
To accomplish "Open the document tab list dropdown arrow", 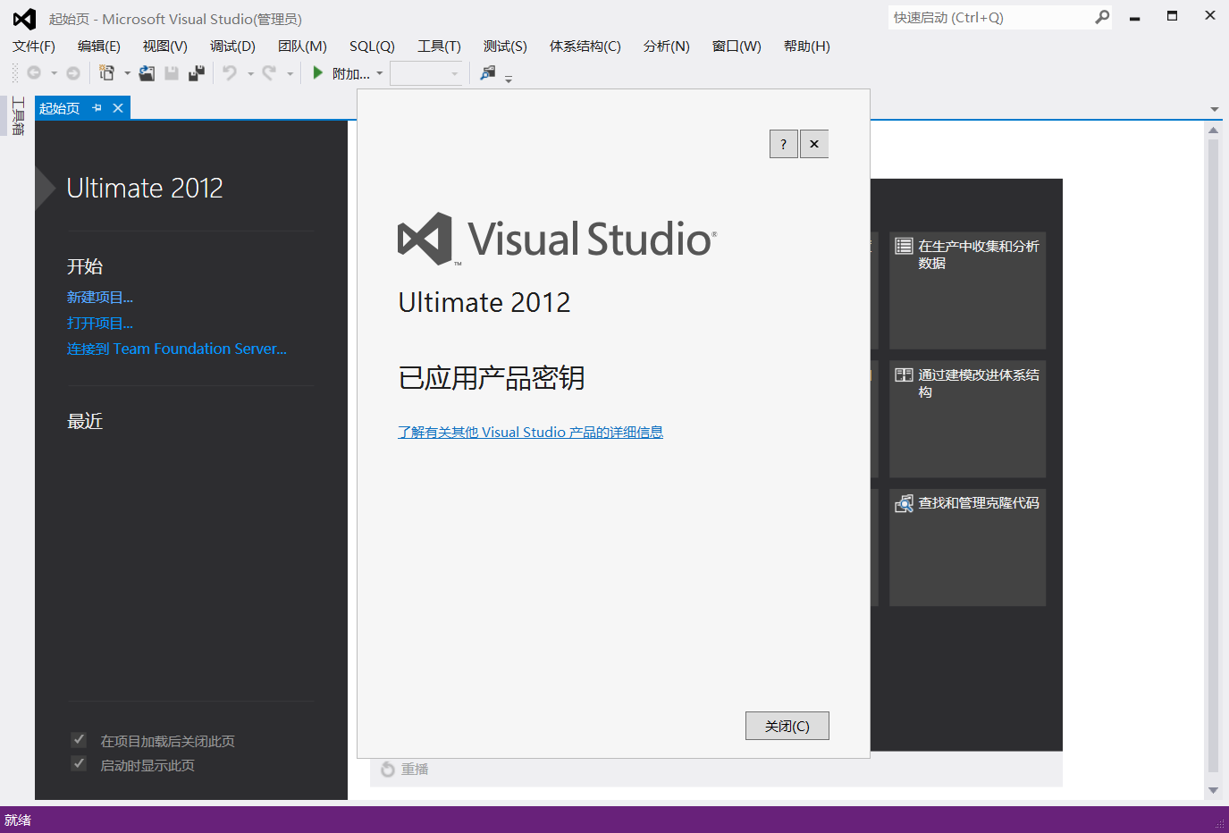I will pos(1215,109).
